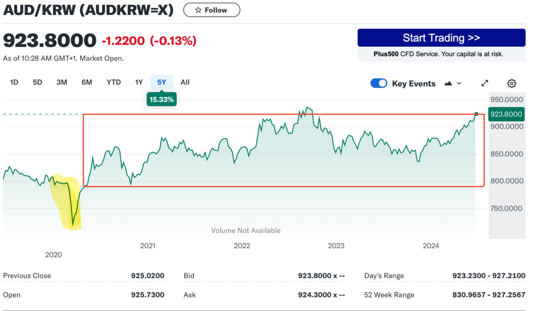Switch to 6M chart range
Screen dimensions: 534x311
(x=87, y=82)
